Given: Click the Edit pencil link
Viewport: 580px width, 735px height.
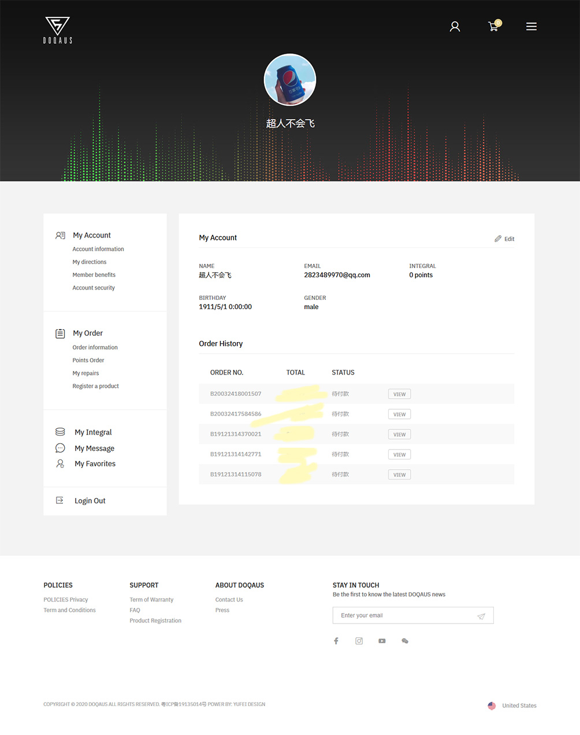Looking at the screenshot, I should [x=504, y=239].
